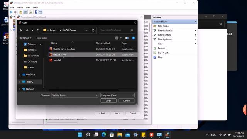Open the Mail app from the taskbar

(x=128, y=135)
